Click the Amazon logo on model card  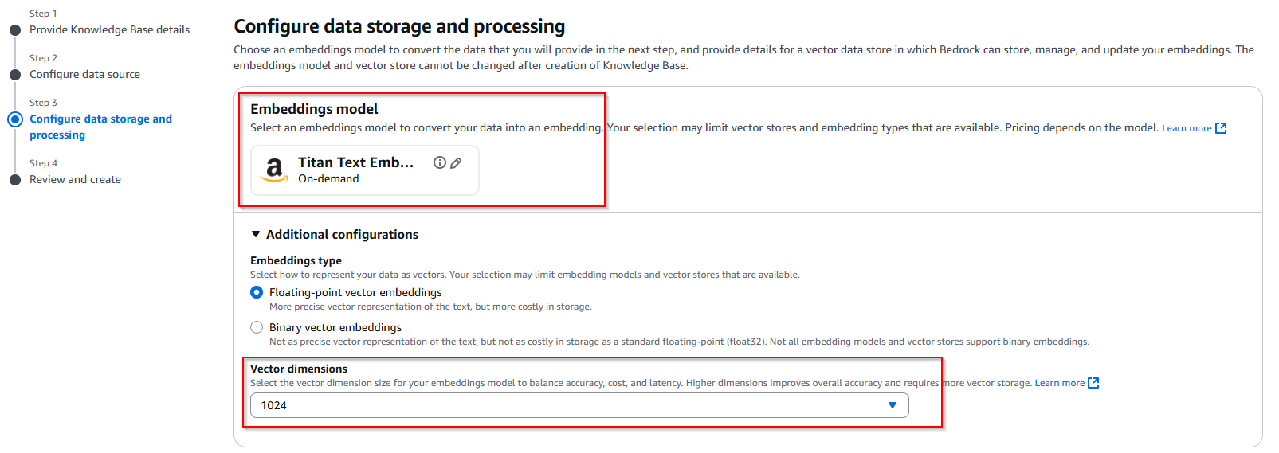click(x=274, y=170)
